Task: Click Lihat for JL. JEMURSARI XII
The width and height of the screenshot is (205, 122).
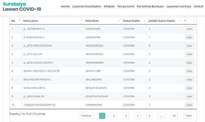Action: tap(189, 96)
